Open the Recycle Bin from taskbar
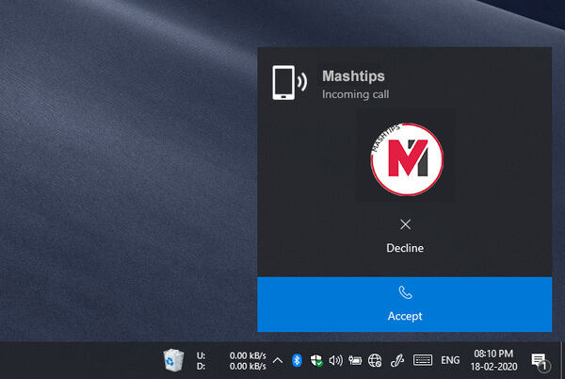 (173, 360)
